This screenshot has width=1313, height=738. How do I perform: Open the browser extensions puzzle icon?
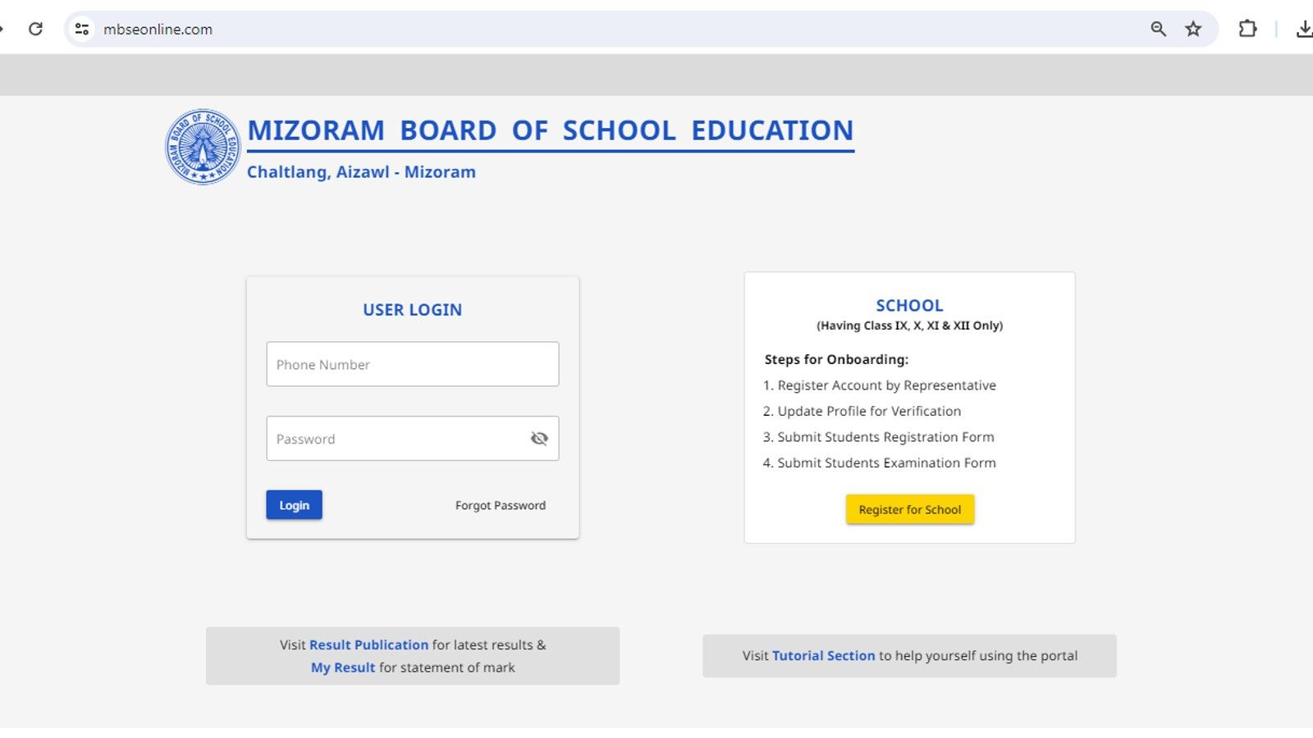click(1247, 30)
